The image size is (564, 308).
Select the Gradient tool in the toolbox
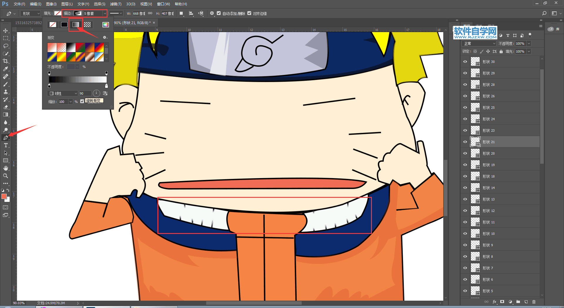coord(6,115)
